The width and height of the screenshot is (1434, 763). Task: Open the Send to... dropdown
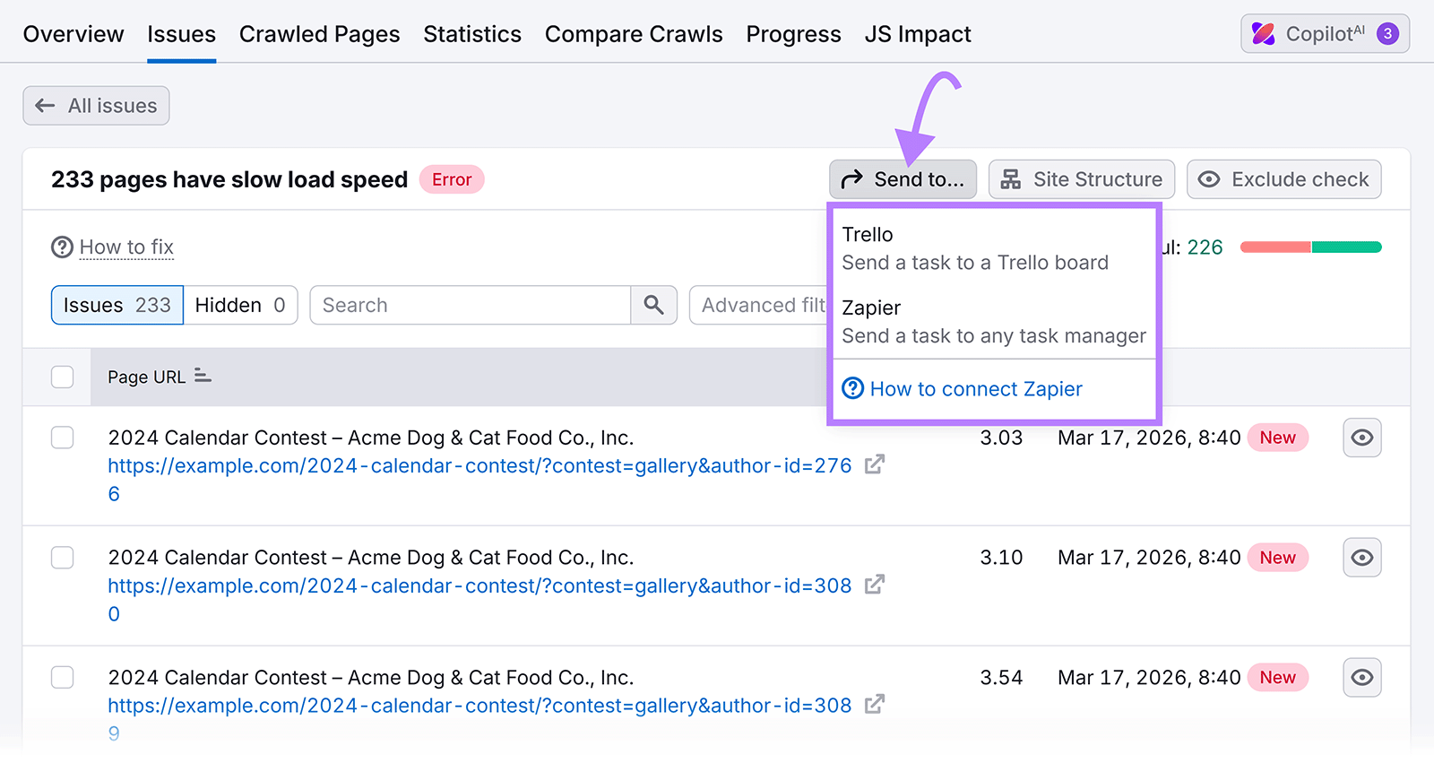click(902, 179)
